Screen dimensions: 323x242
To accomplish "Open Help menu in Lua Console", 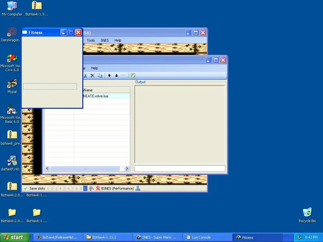I will [x=95, y=68].
